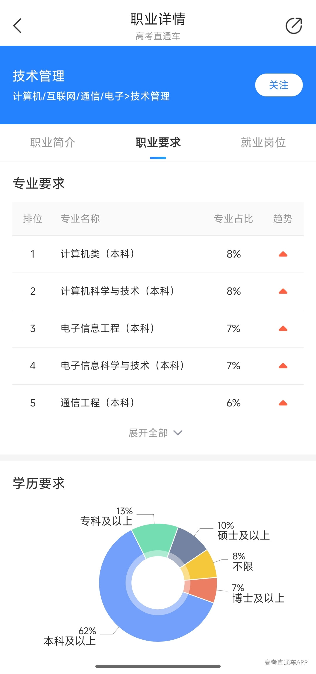Click trend arrow for 计算机类（本科）
The width and height of the screenshot is (316, 674).
click(x=283, y=254)
